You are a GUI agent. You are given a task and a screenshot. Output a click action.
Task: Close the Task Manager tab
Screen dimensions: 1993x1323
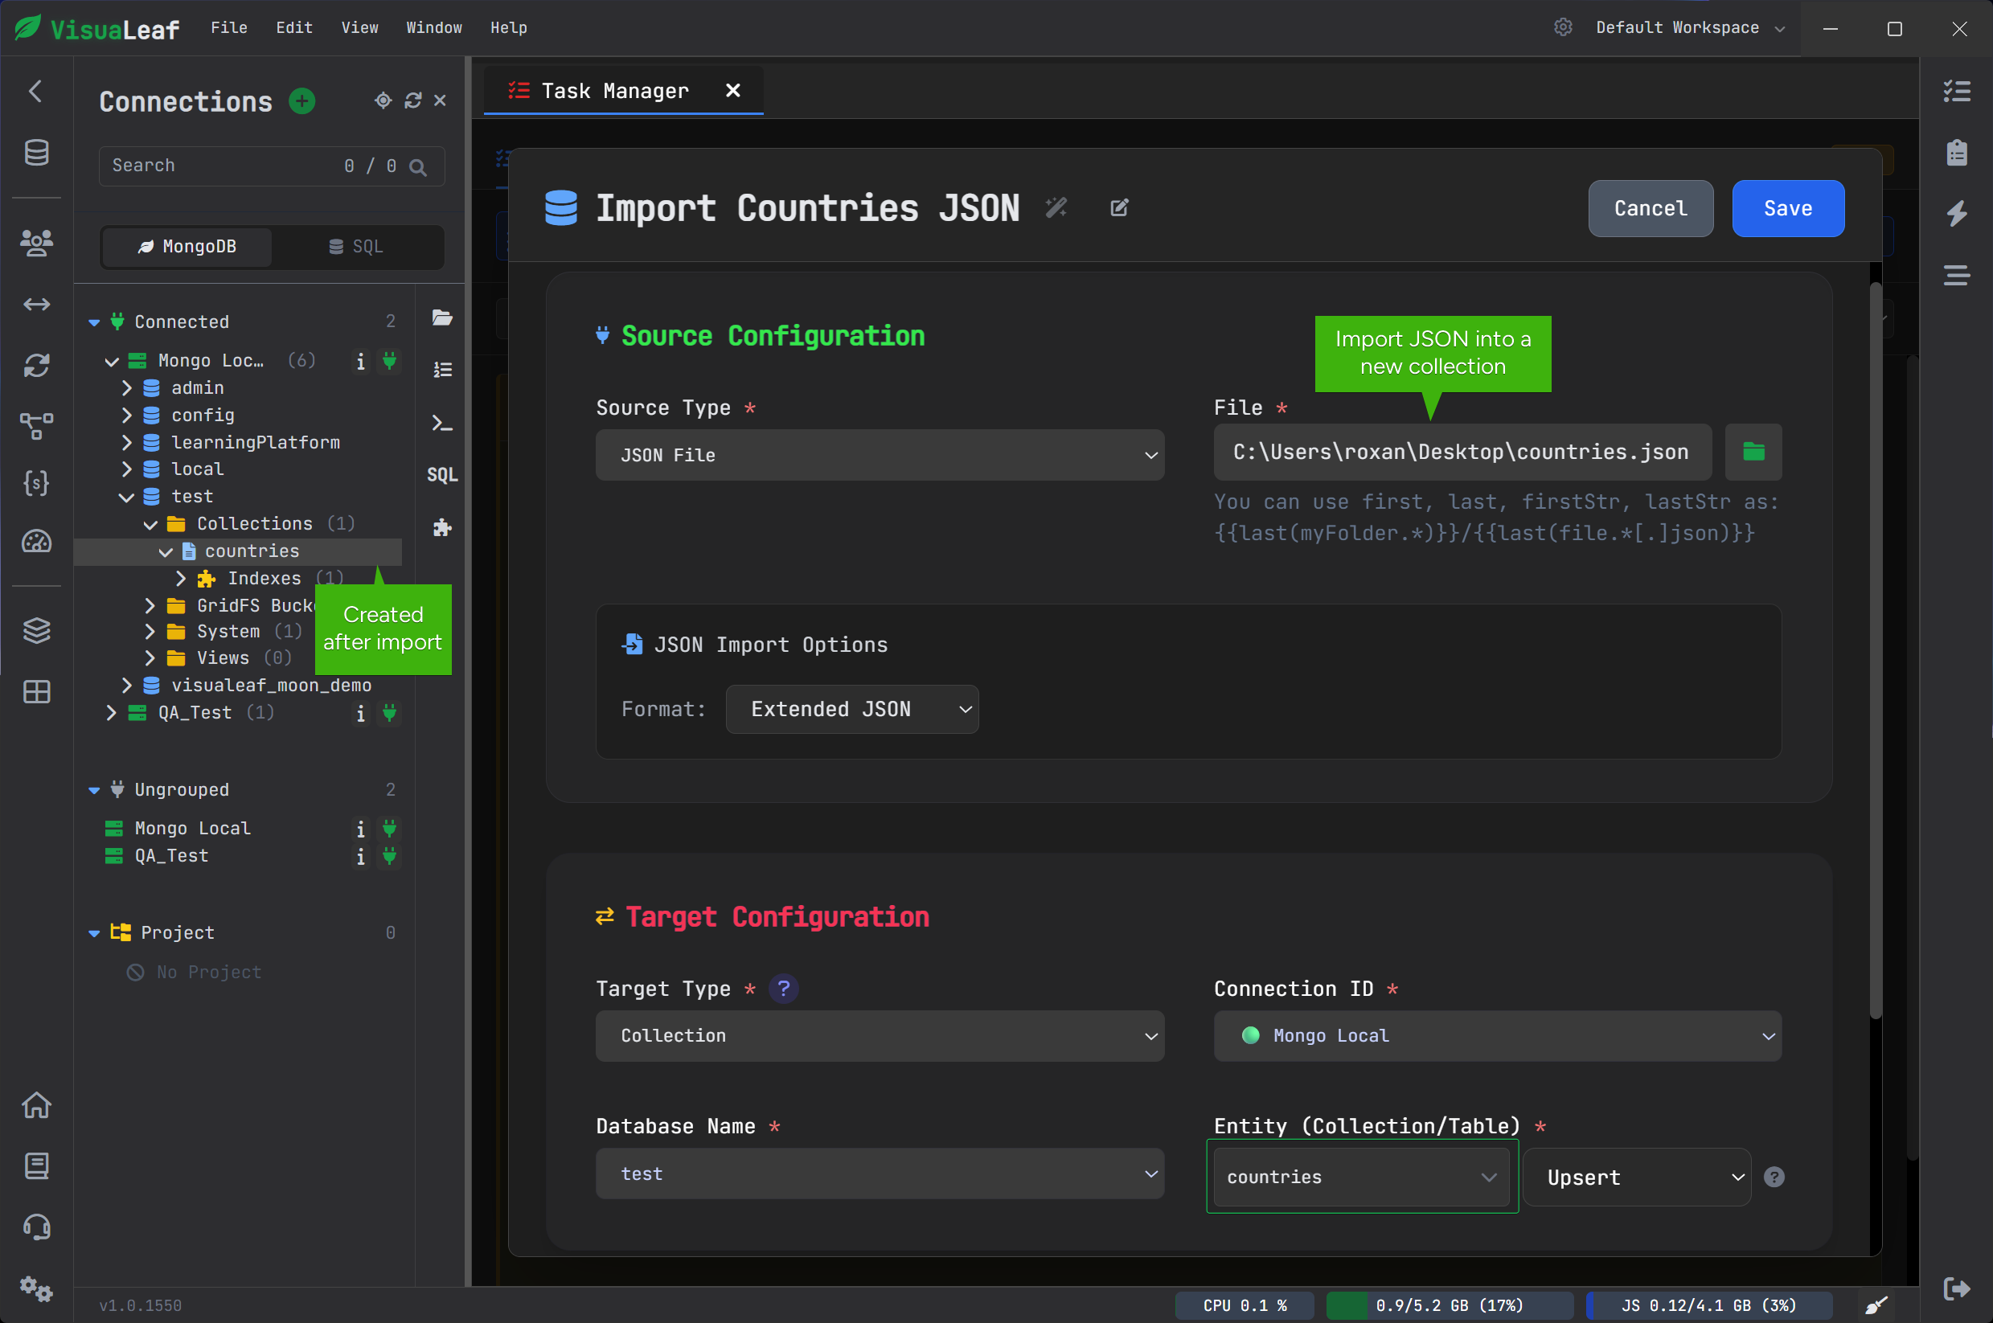732,90
